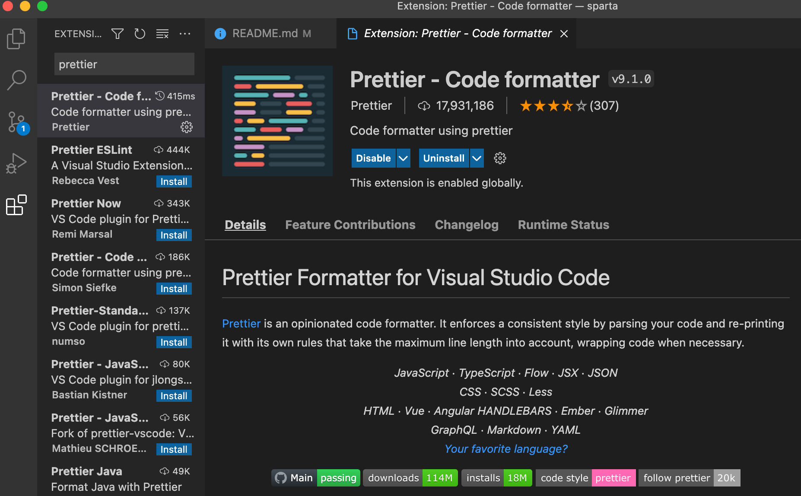The width and height of the screenshot is (801, 496).
Task: Select the Prettier ESLint list entry
Action: coord(121,165)
